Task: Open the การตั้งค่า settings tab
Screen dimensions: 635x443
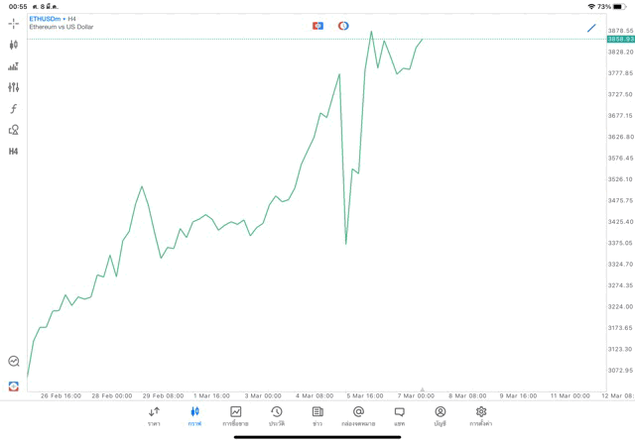Action: 481,416
